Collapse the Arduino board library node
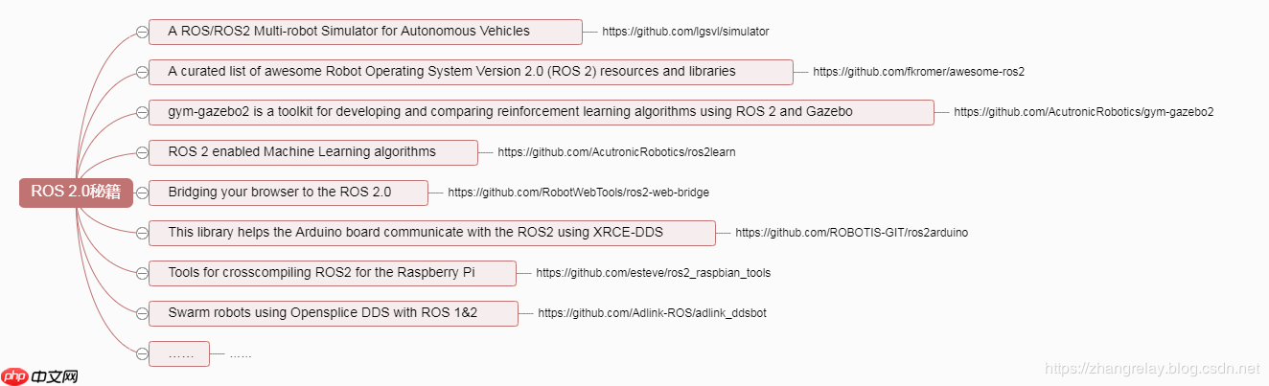 (142, 233)
